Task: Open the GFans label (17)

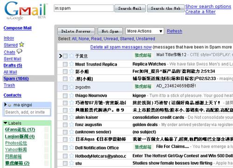Action: [20, 129]
